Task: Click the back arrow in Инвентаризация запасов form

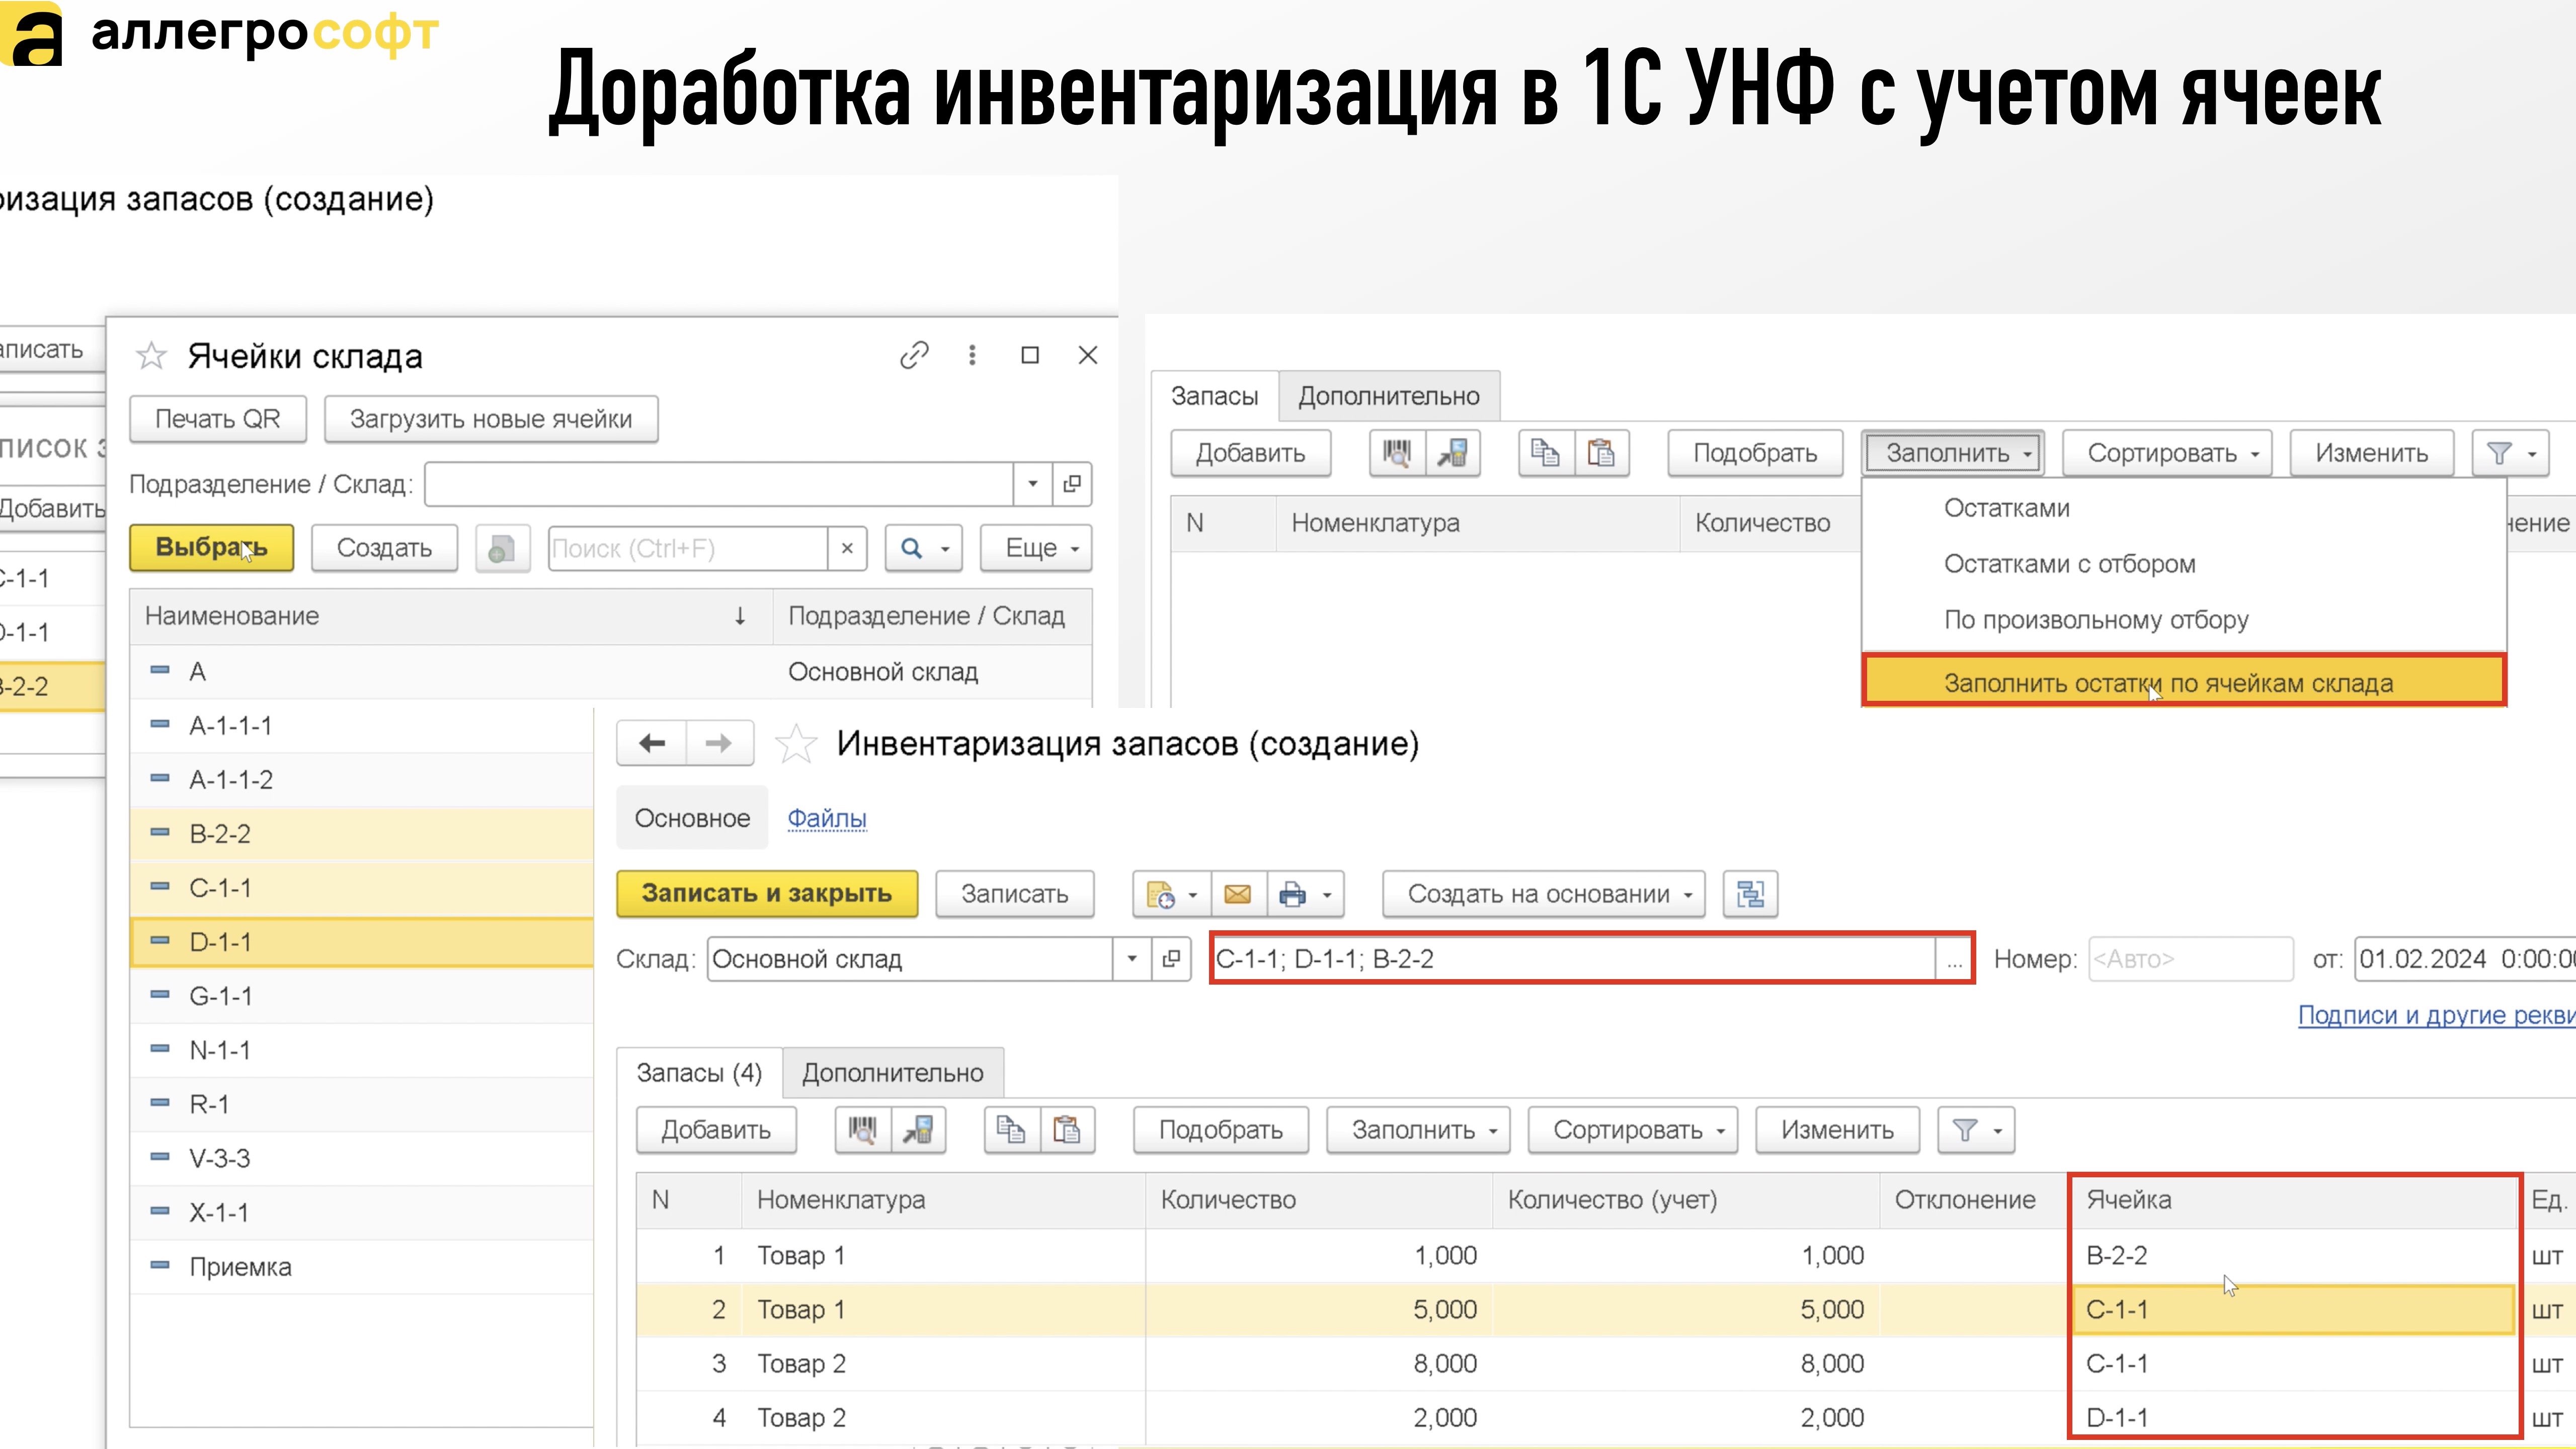Action: pyautogui.click(x=652, y=743)
